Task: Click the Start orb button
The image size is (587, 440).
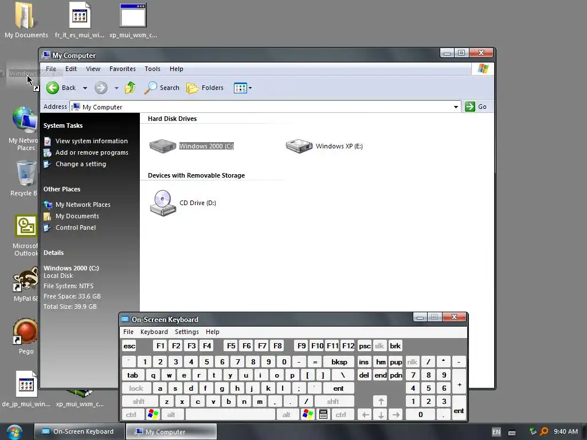Action: tap(14, 432)
